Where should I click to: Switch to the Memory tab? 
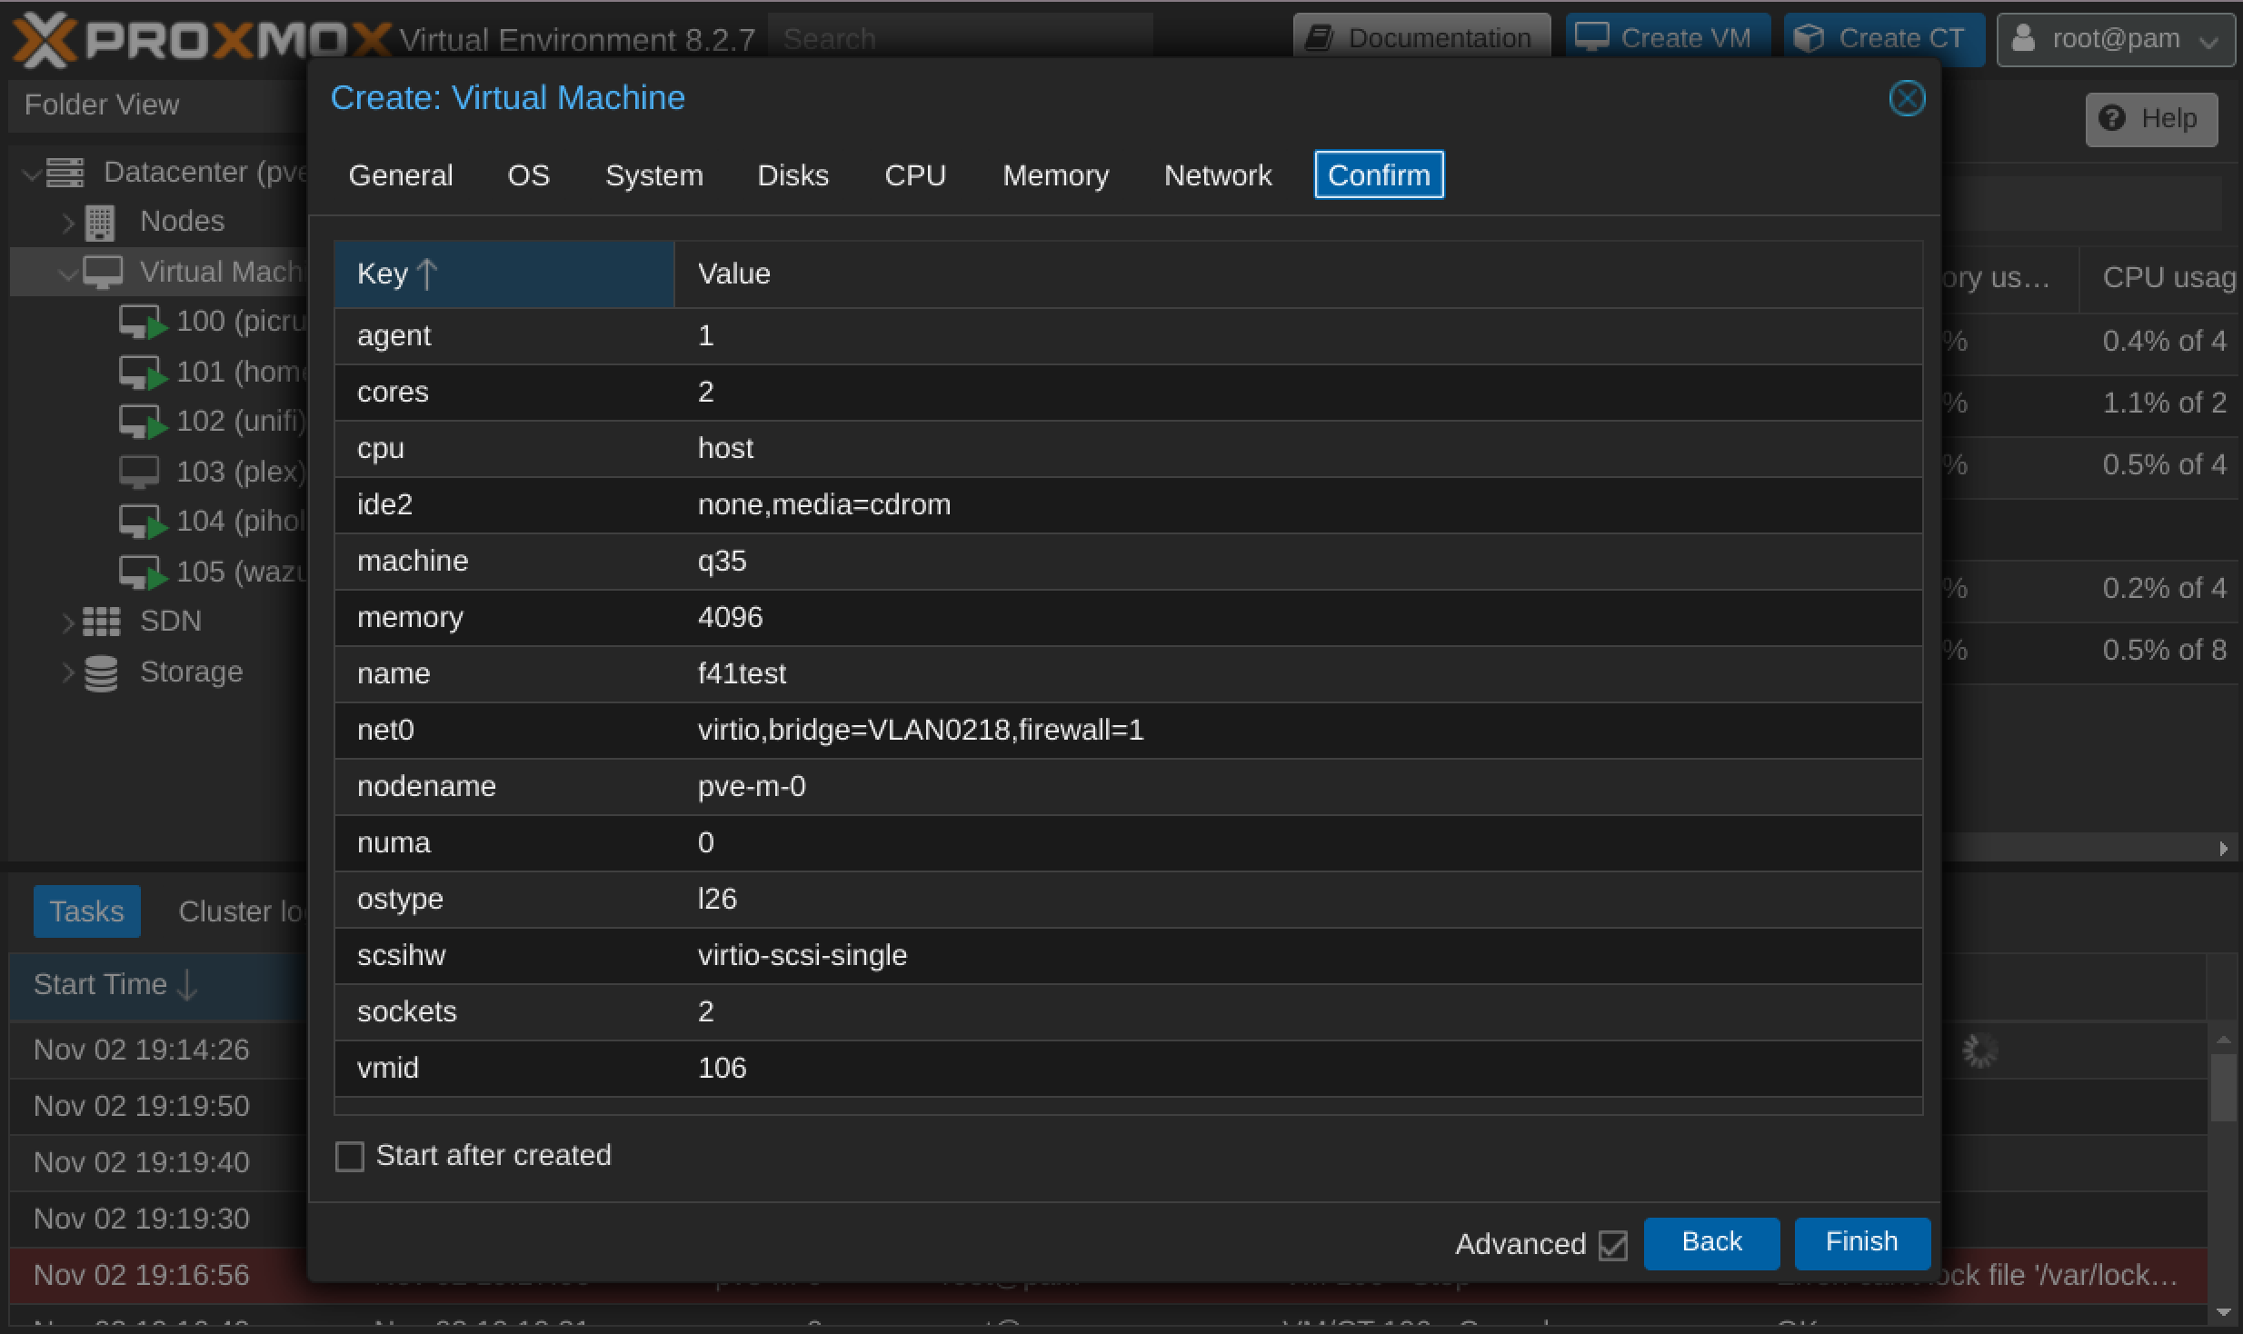tap(1056, 174)
